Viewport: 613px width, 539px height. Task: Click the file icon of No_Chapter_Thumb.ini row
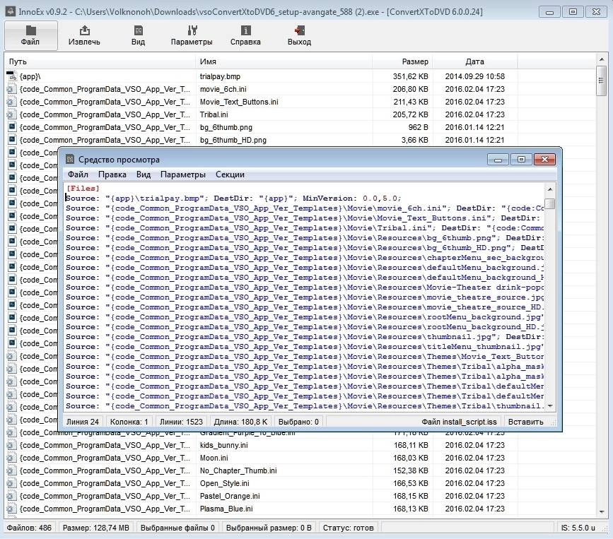[x=12, y=470]
